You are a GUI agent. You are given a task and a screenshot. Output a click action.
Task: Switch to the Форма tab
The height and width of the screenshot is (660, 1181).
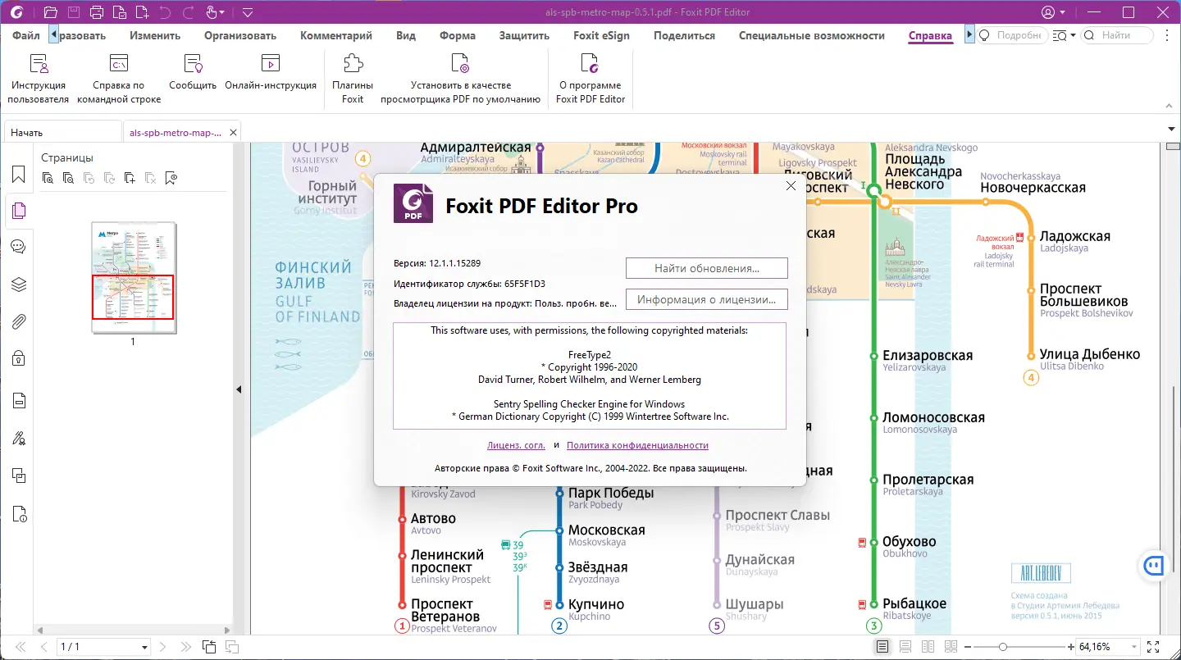[x=458, y=35]
